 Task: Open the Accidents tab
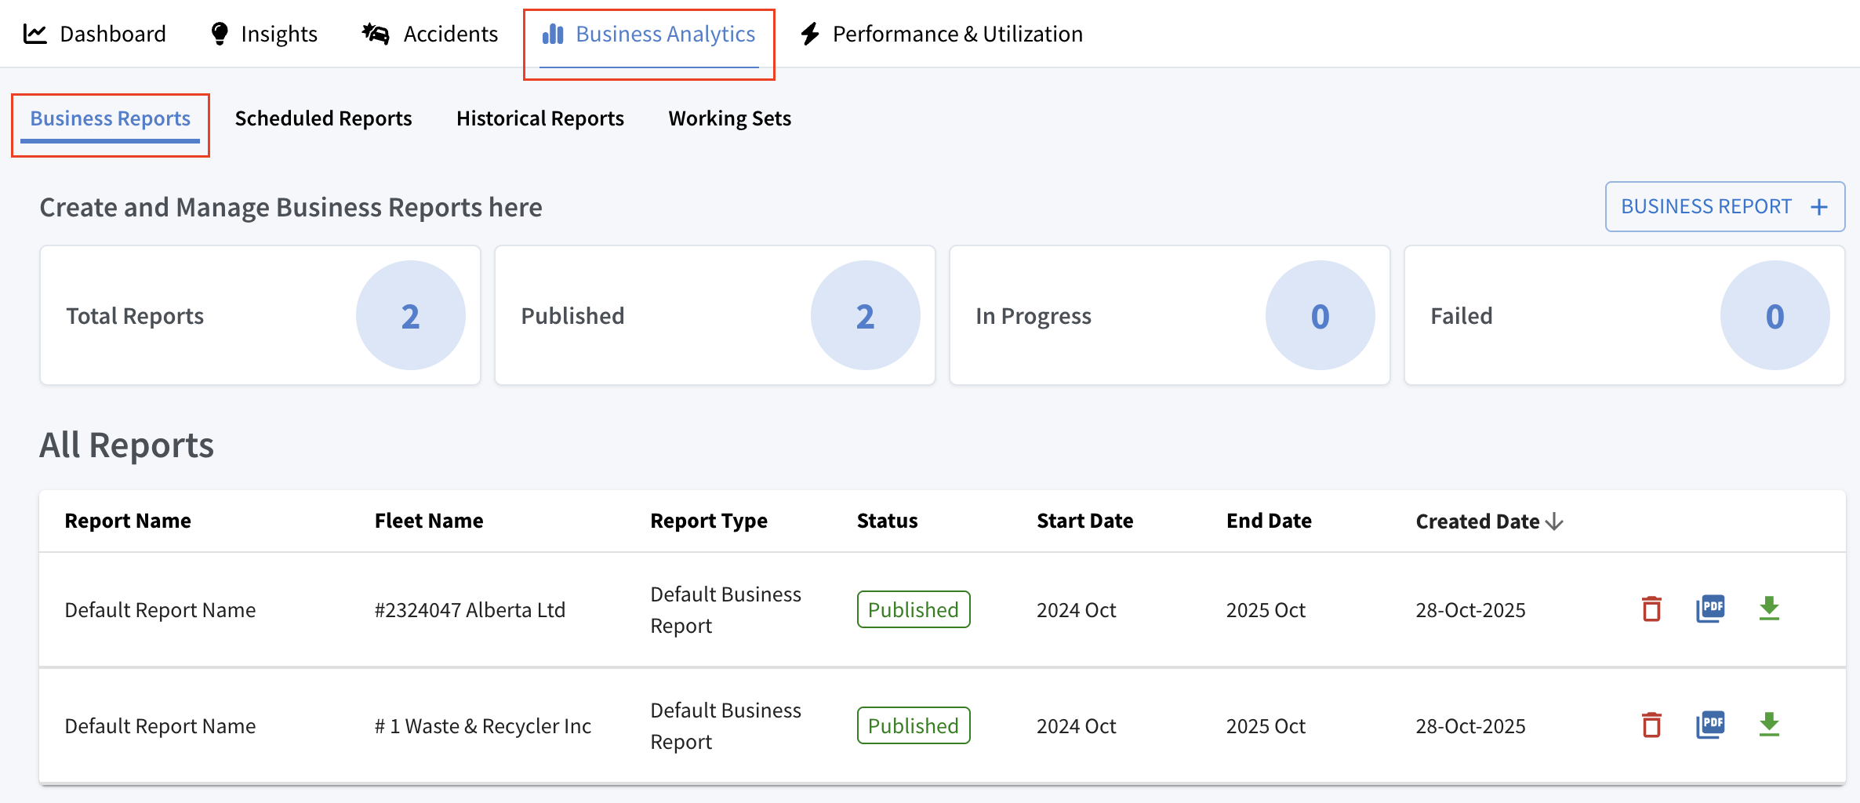[x=430, y=34]
